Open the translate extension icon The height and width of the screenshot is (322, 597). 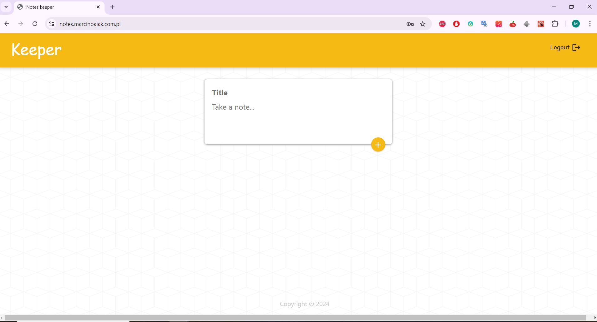(484, 24)
